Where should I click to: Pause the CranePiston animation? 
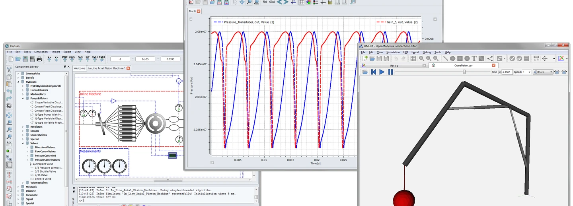pyautogui.click(x=390, y=72)
